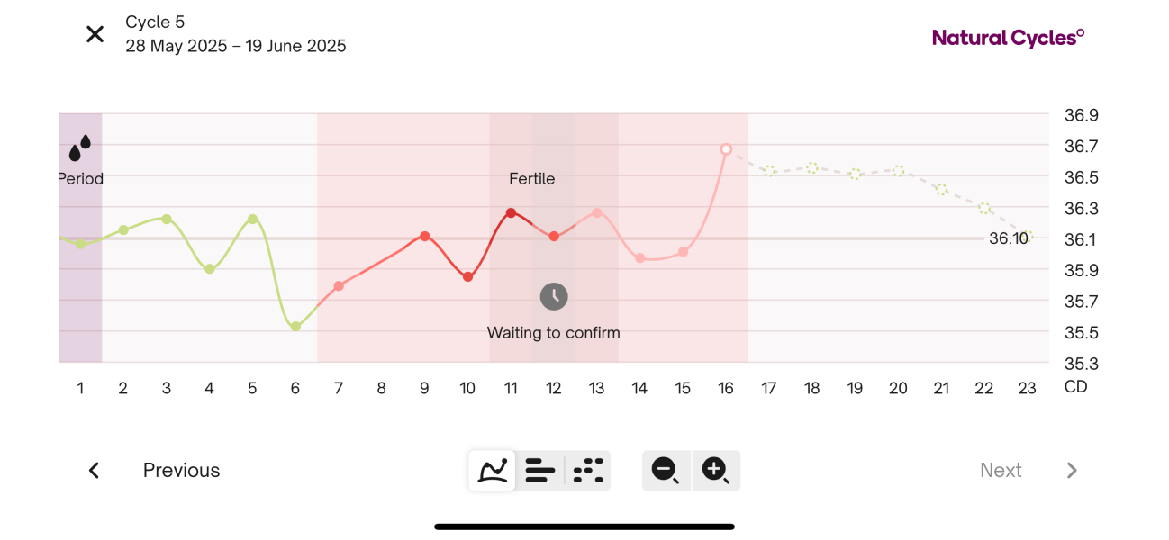Click the greyed-out Next navigation label
1169x540 pixels.
(x=1001, y=470)
